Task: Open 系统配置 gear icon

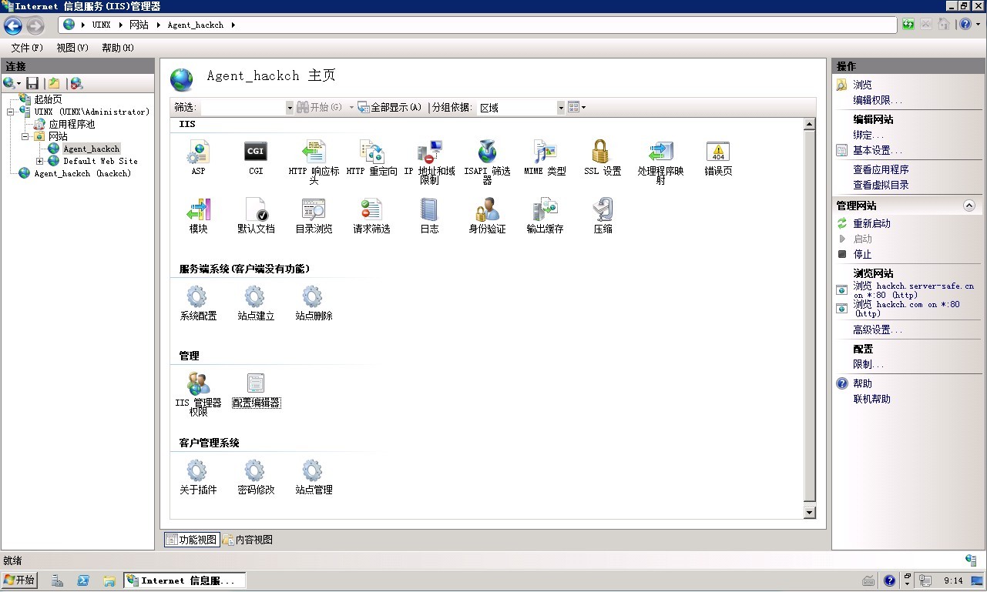Action: point(198,297)
